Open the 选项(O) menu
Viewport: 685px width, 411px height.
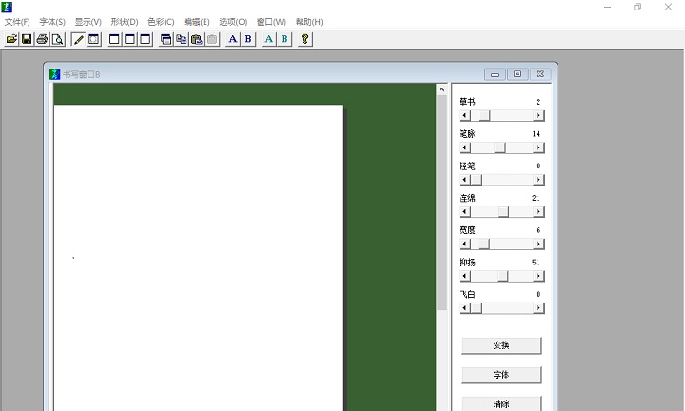[x=233, y=22]
